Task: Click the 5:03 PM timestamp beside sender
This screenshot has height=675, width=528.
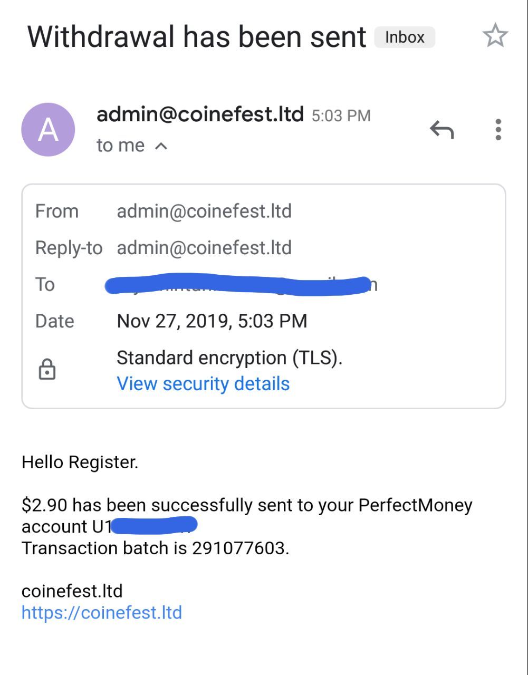Action: 341,116
